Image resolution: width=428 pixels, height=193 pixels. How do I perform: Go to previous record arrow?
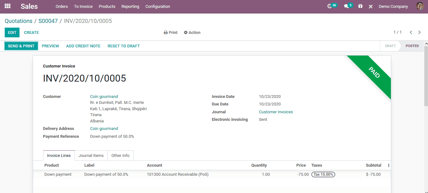pyautogui.click(x=411, y=32)
